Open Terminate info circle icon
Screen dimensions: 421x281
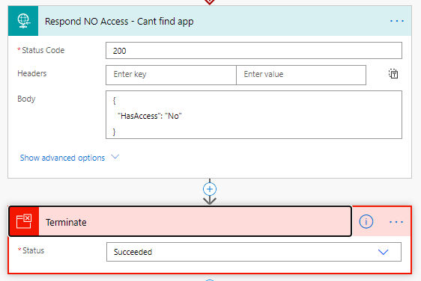[x=366, y=221]
